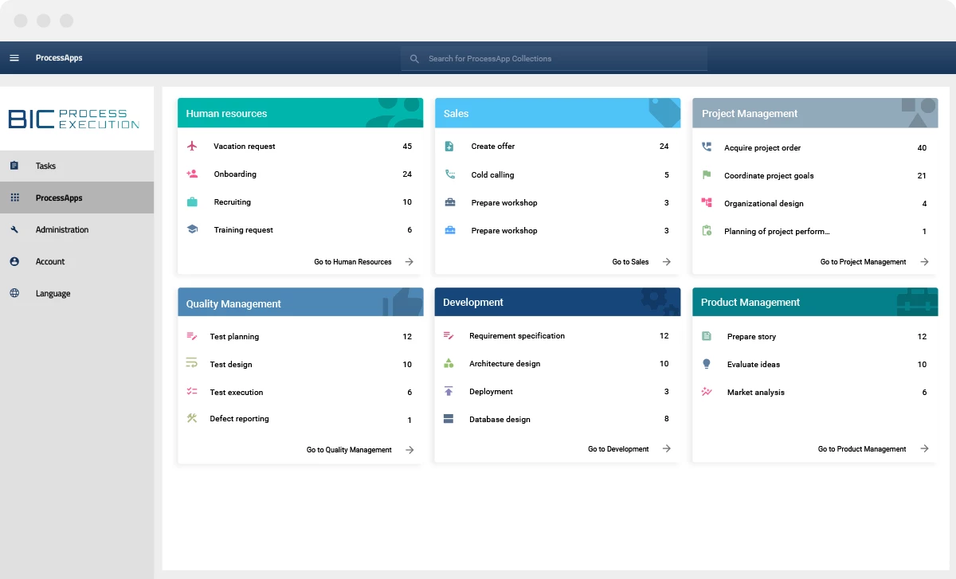Click the Architecture design shapes icon
Image resolution: width=956 pixels, height=579 pixels.
[449, 363]
